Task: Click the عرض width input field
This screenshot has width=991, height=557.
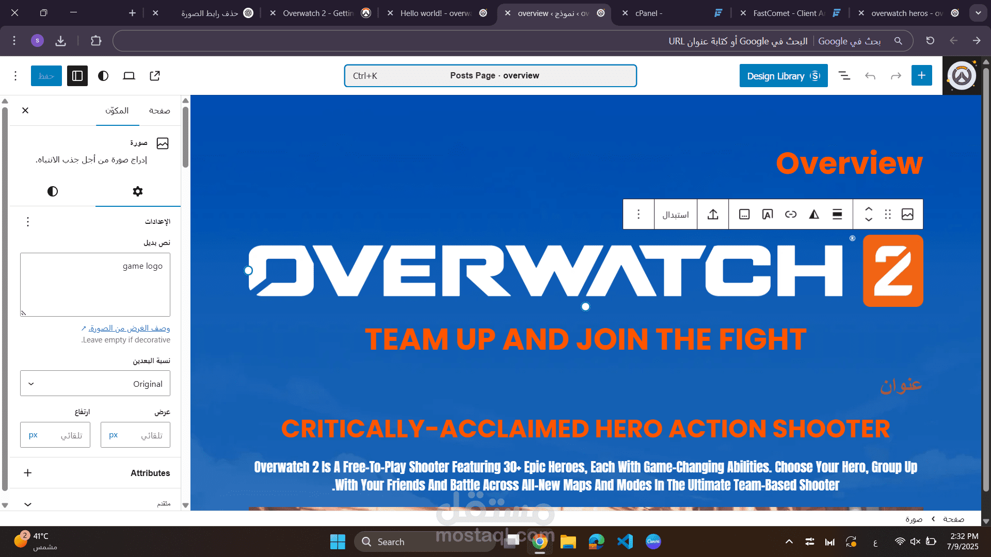Action: click(x=135, y=435)
